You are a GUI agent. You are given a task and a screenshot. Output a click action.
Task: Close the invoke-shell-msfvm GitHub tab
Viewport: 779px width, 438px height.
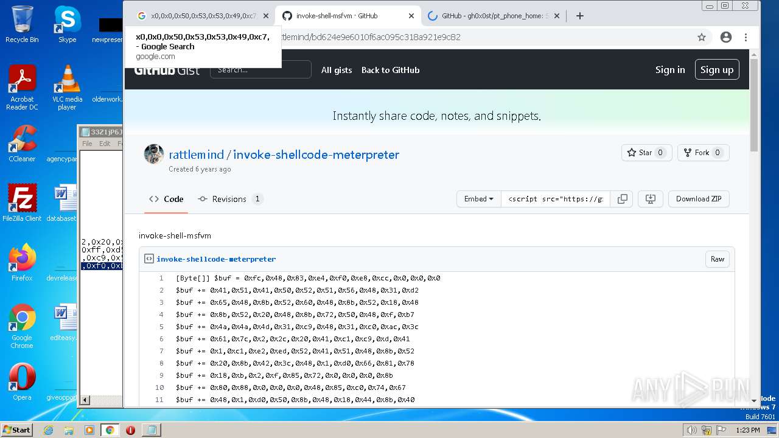(x=411, y=16)
